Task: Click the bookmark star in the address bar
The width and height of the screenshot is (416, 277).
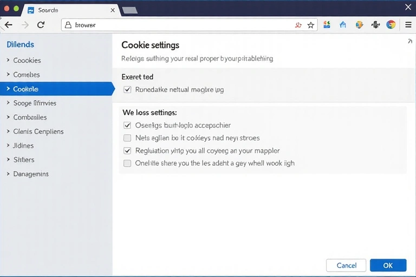Action: (311, 25)
